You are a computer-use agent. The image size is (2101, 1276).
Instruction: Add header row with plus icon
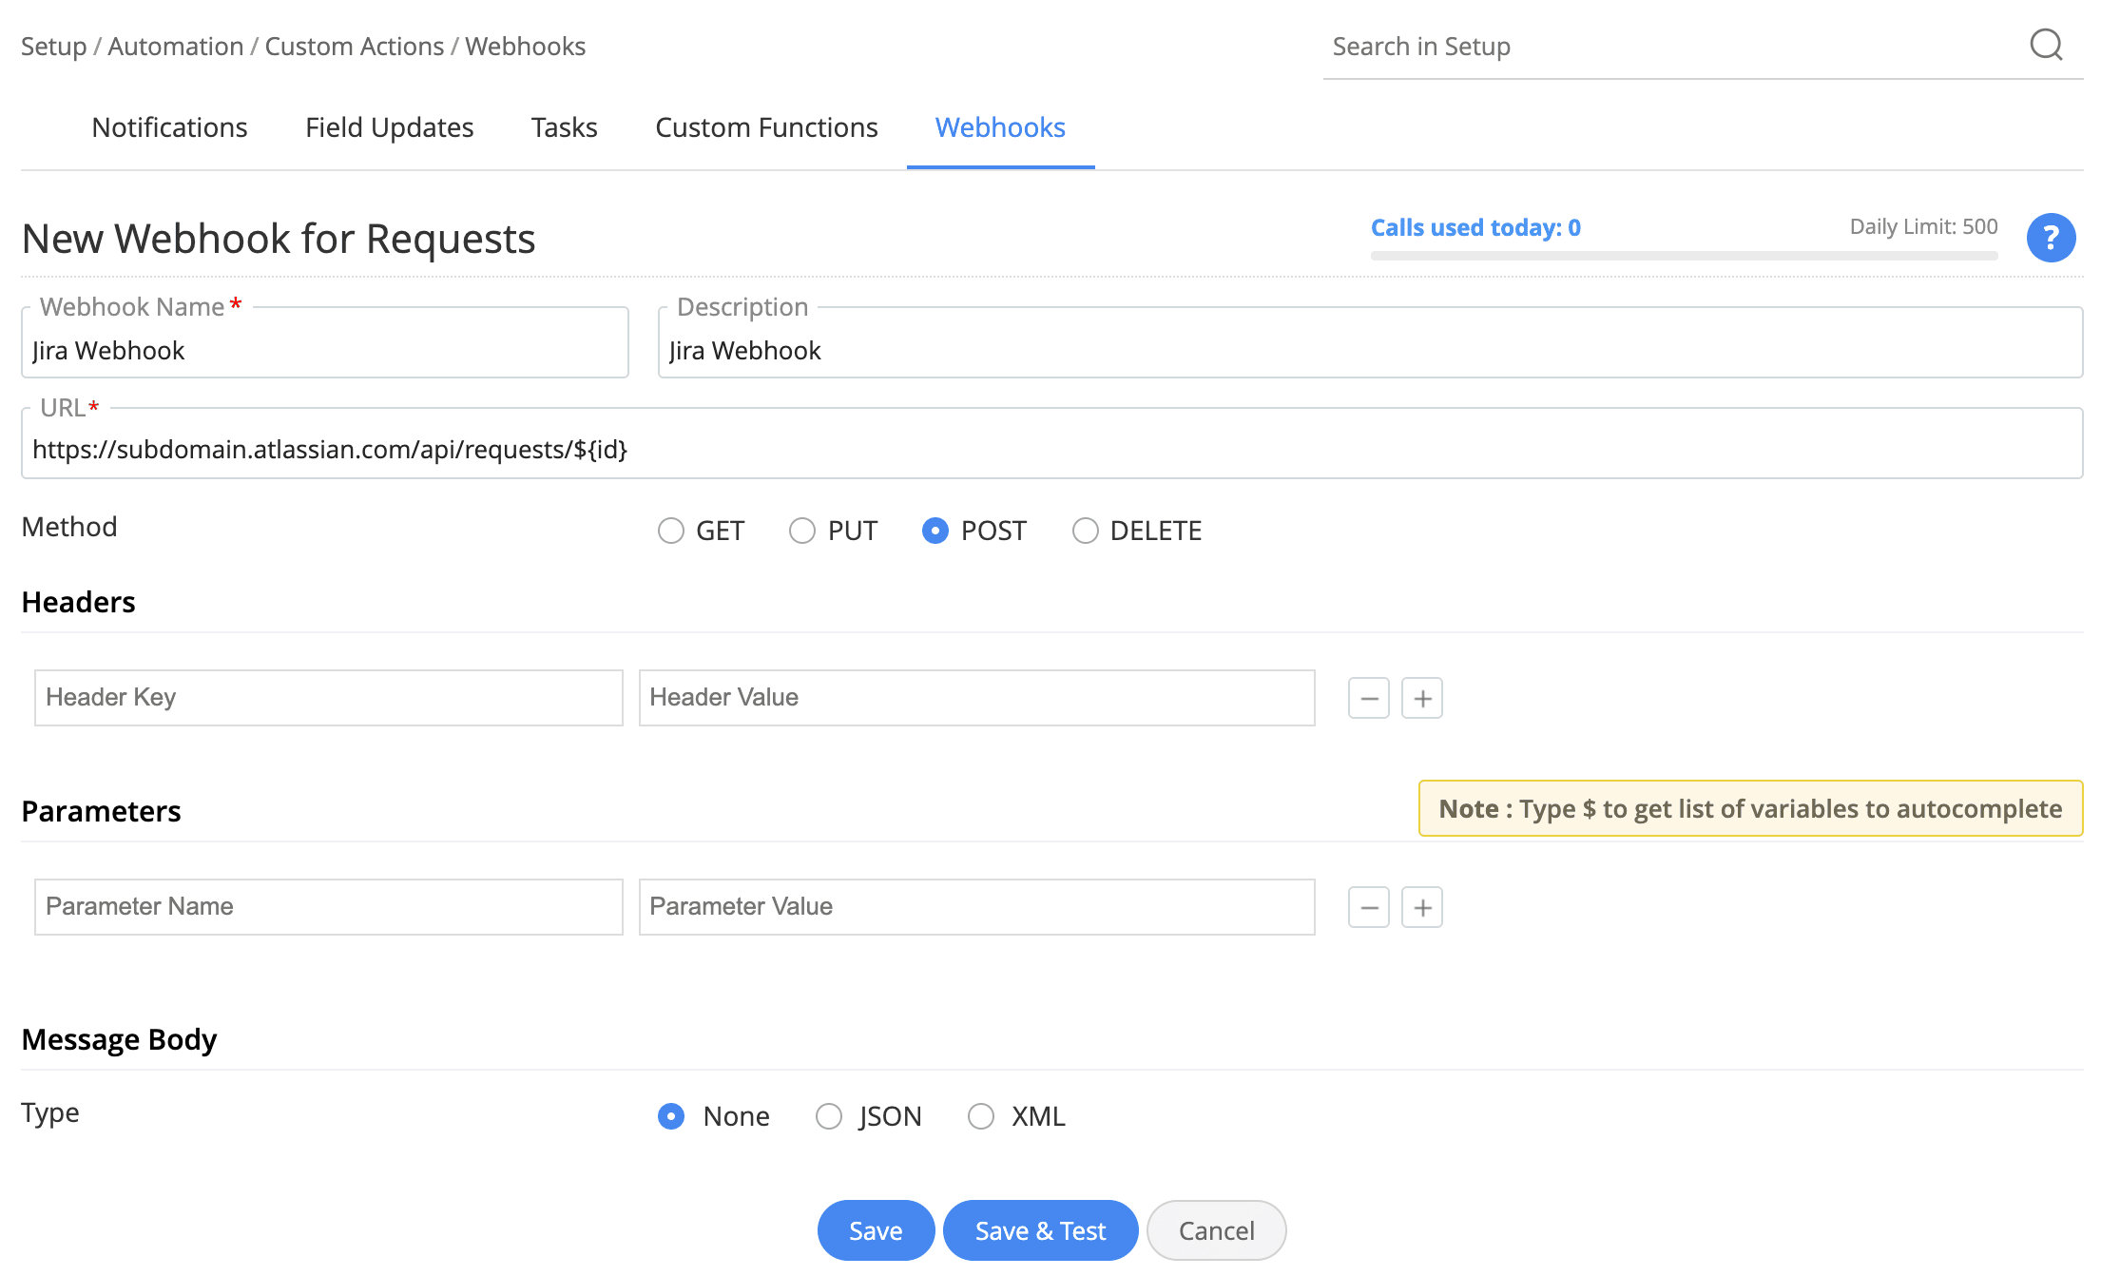1422,699
